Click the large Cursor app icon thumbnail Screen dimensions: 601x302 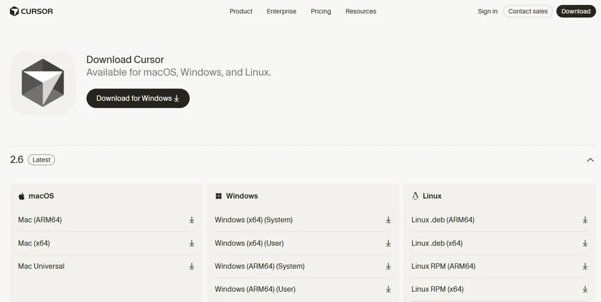[43, 83]
